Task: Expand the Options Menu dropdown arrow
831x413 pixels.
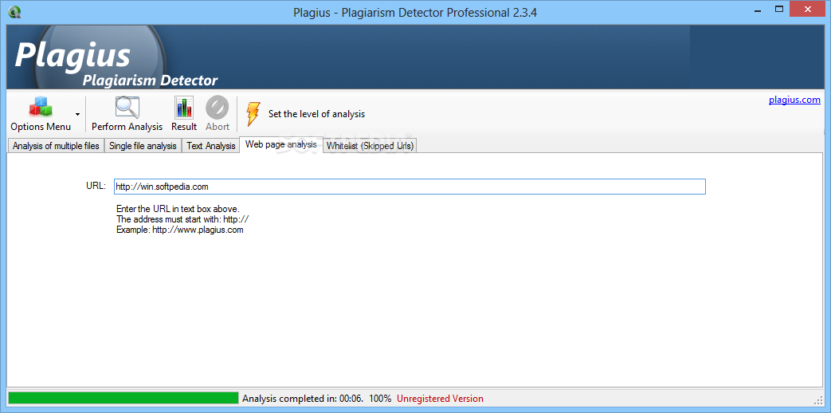Action: pos(78,114)
